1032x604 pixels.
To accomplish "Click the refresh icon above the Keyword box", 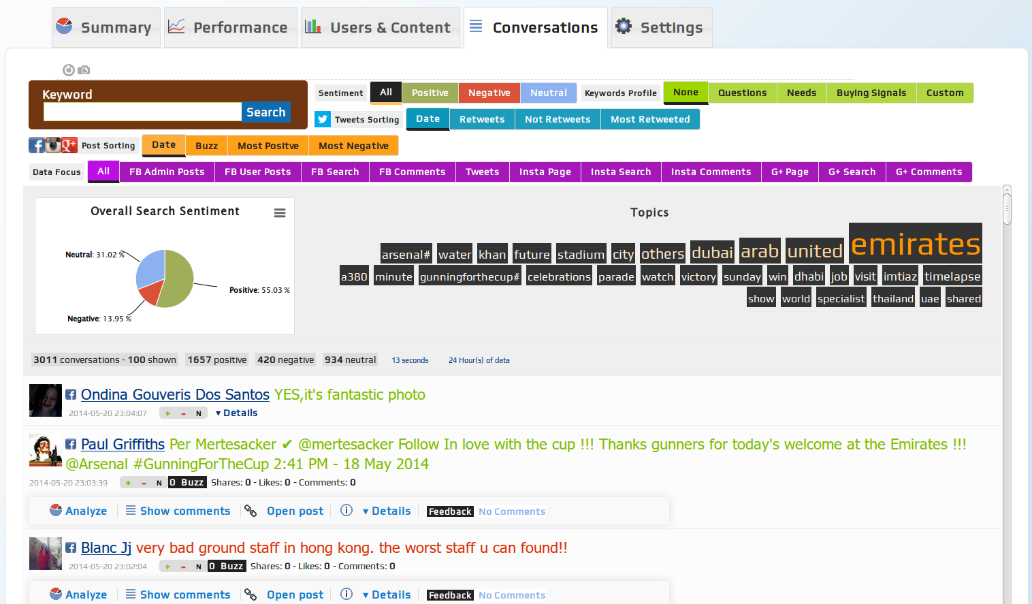I will click(x=68, y=69).
